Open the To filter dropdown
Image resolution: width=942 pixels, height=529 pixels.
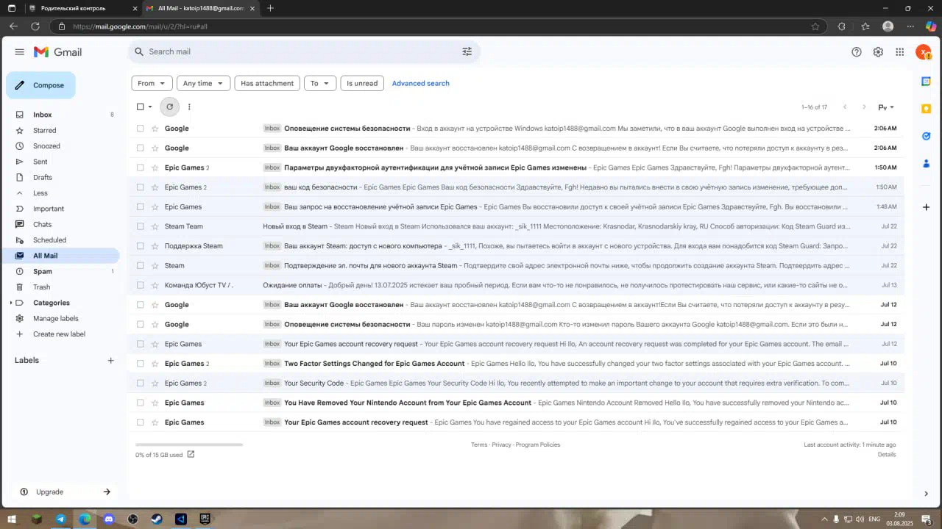click(320, 83)
